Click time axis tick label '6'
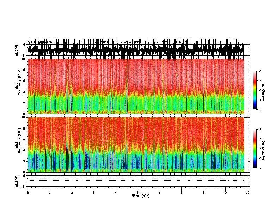 click(x=160, y=193)
